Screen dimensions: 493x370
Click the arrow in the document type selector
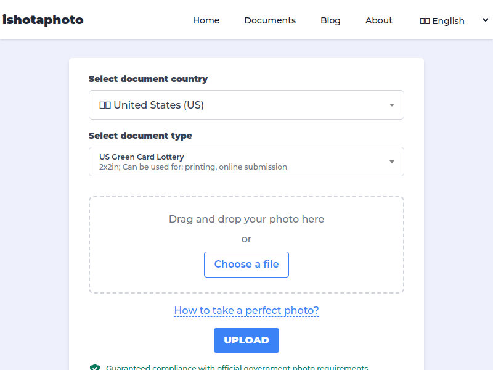(x=392, y=162)
